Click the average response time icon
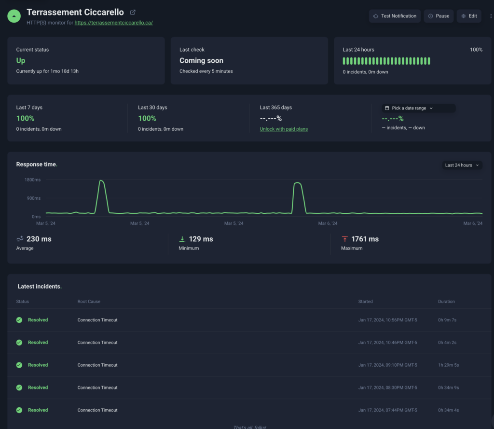Image resolution: width=494 pixels, height=429 pixels. (x=20, y=239)
